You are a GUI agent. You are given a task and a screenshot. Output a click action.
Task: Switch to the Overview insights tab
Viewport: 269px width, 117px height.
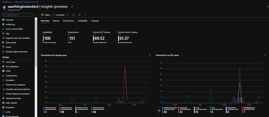(45, 21)
